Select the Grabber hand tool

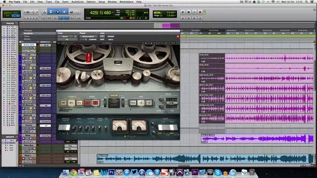[x=64, y=12]
